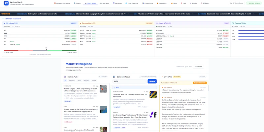Open the Calculators nav item
Viewport: 264px width, 132px height.
click(x=162, y=3)
